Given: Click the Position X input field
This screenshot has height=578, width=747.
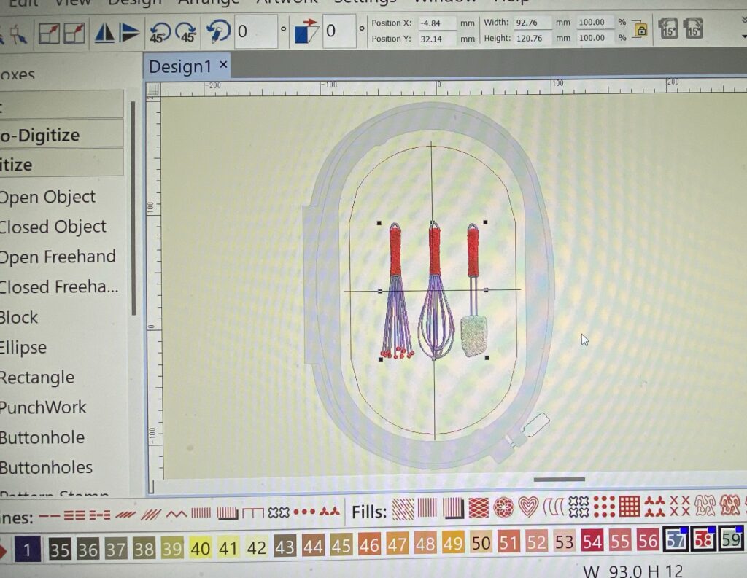Looking at the screenshot, I should tap(438, 23).
